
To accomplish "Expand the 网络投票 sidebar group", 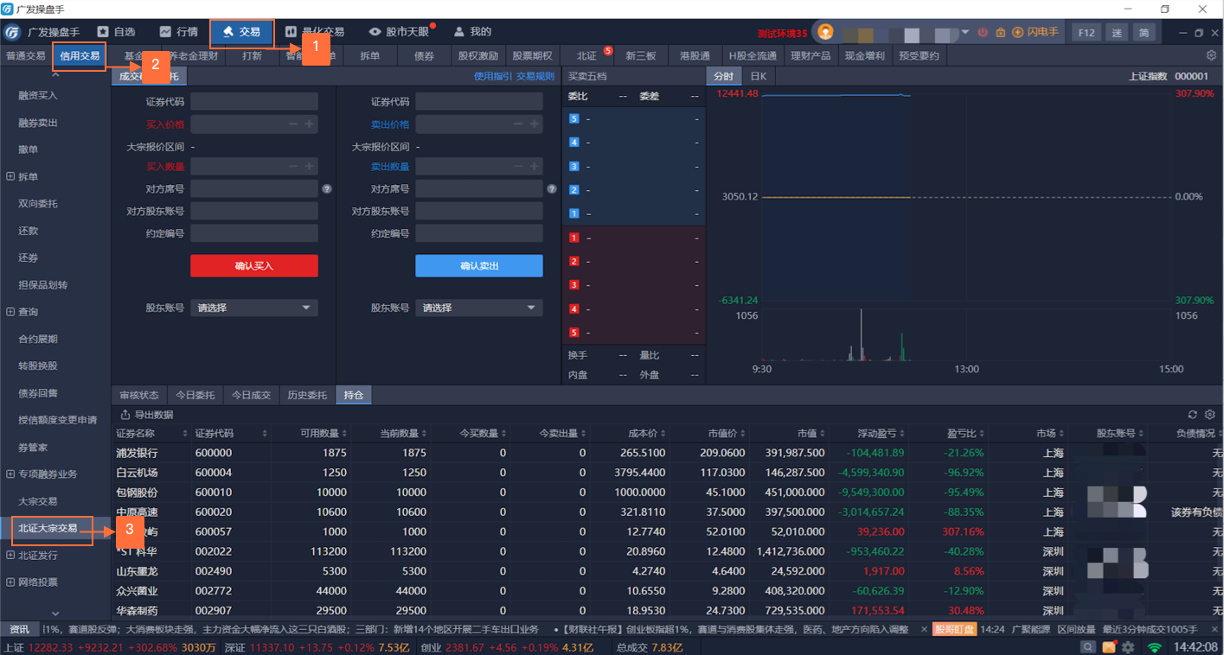I will pyautogui.click(x=10, y=582).
